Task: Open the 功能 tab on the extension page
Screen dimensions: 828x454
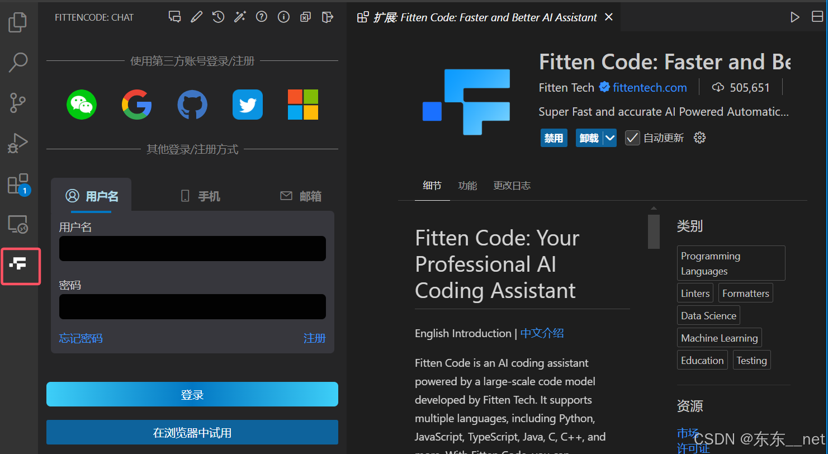Action: [467, 186]
